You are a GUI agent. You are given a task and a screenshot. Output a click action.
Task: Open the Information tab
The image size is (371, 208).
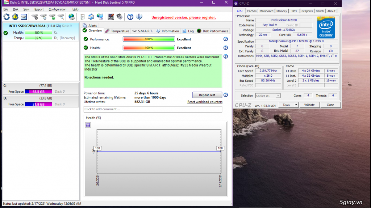click(x=167, y=31)
